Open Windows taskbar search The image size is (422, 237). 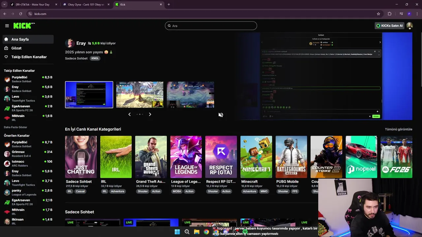(187, 232)
